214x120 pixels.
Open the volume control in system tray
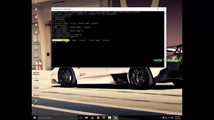[x=169, y=118]
